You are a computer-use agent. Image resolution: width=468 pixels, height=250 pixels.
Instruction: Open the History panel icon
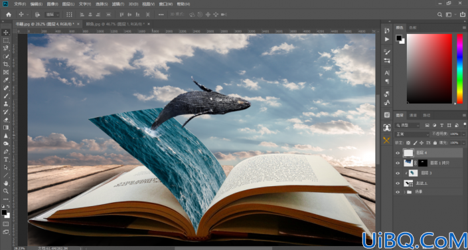(x=387, y=31)
